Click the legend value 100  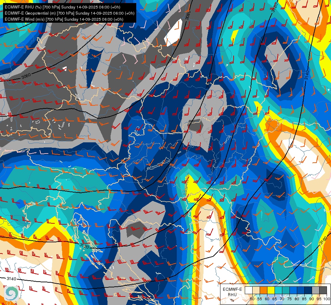coord(327,299)
